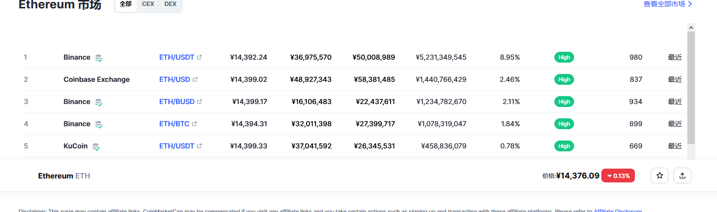Click KuCoin exchange name in row 5
The height and width of the screenshot is (212, 717).
coord(76,146)
